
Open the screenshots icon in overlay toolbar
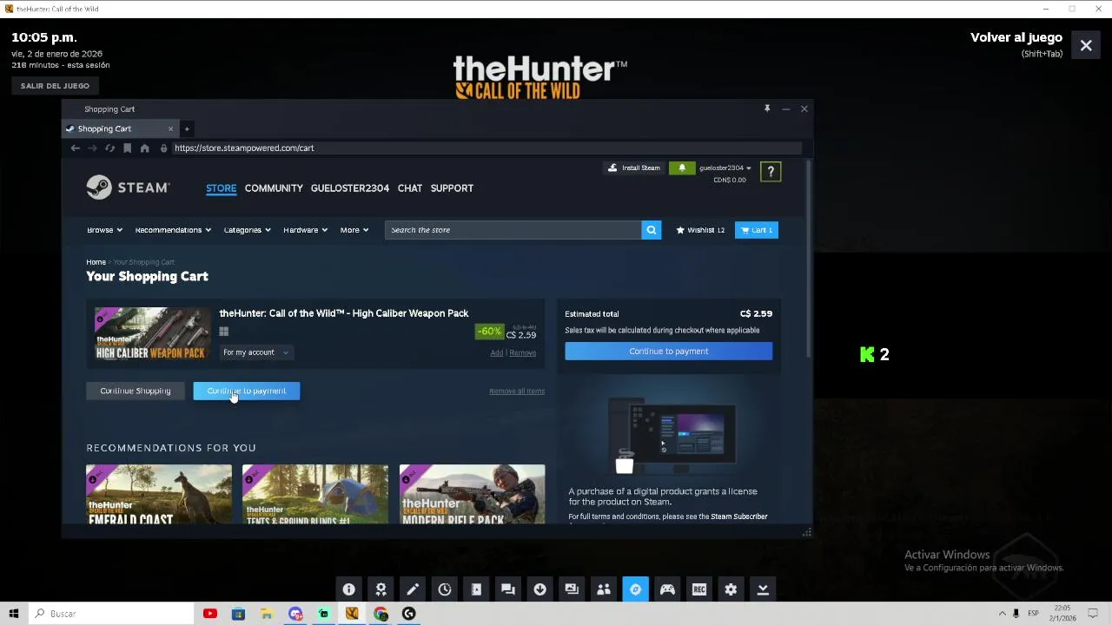point(572,589)
